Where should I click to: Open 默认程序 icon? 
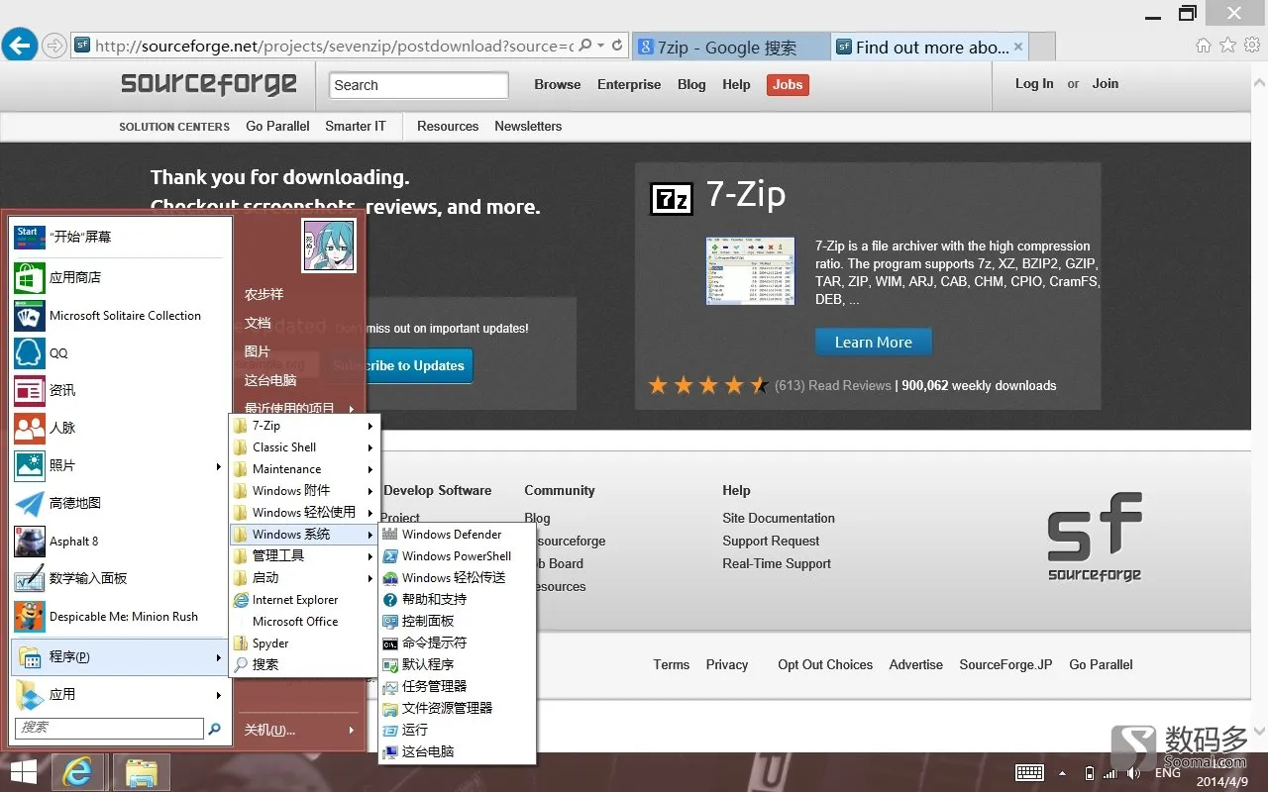[x=390, y=665]
